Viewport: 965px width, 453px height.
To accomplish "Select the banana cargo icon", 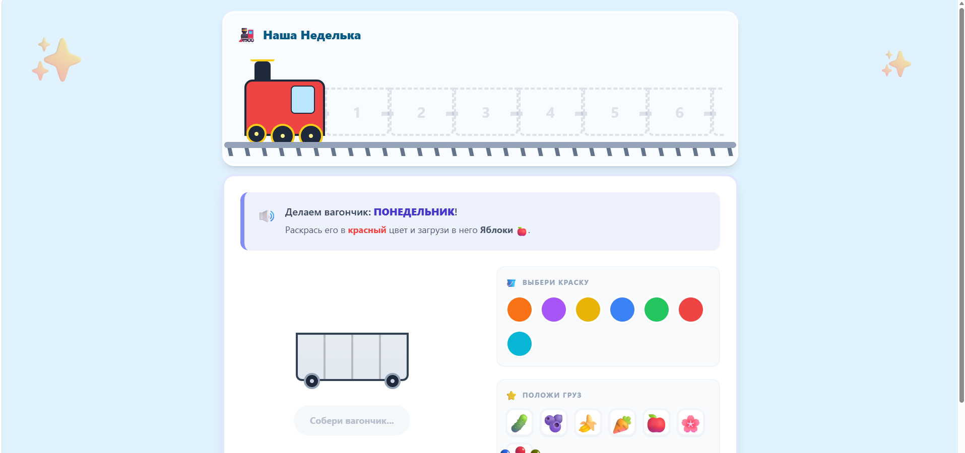I will coord(588,423).
